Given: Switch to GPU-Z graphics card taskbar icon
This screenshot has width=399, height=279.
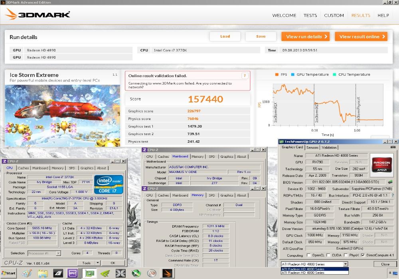Looking at the screenshot, I should click(89, 273).
